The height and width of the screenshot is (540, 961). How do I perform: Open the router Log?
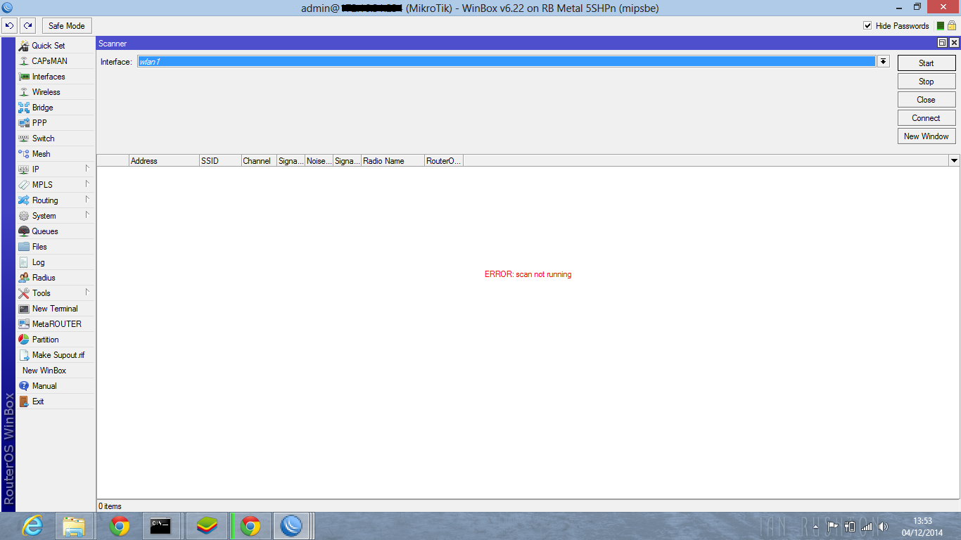tap(55, 262)
